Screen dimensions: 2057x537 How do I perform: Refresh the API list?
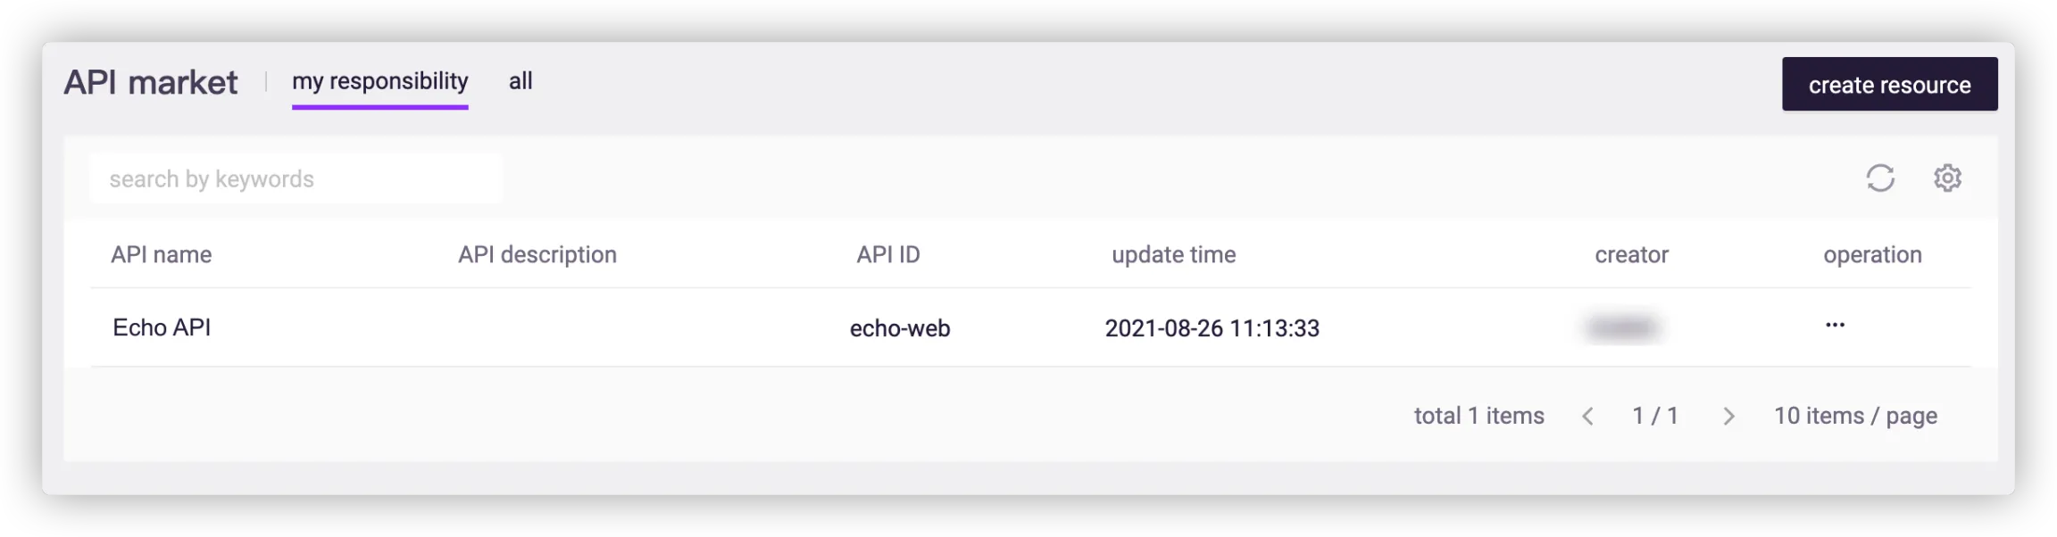1879,178
